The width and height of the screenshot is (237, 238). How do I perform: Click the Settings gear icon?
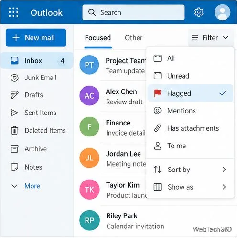199,12
